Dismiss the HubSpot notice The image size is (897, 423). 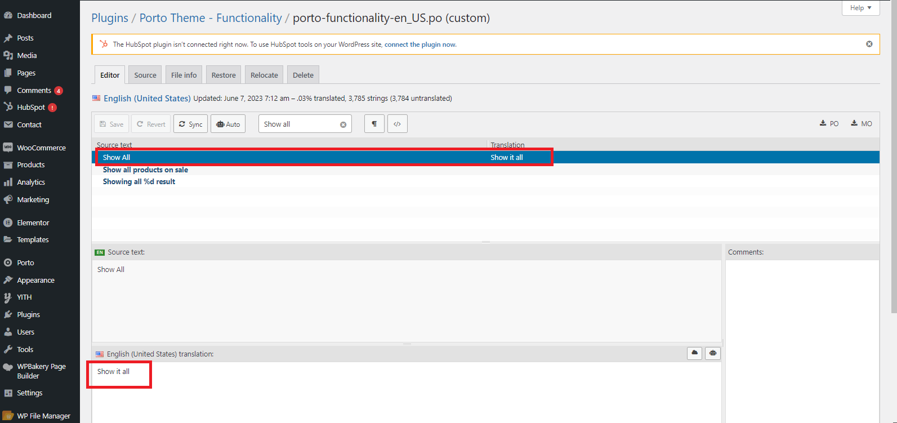coord(869,44)
